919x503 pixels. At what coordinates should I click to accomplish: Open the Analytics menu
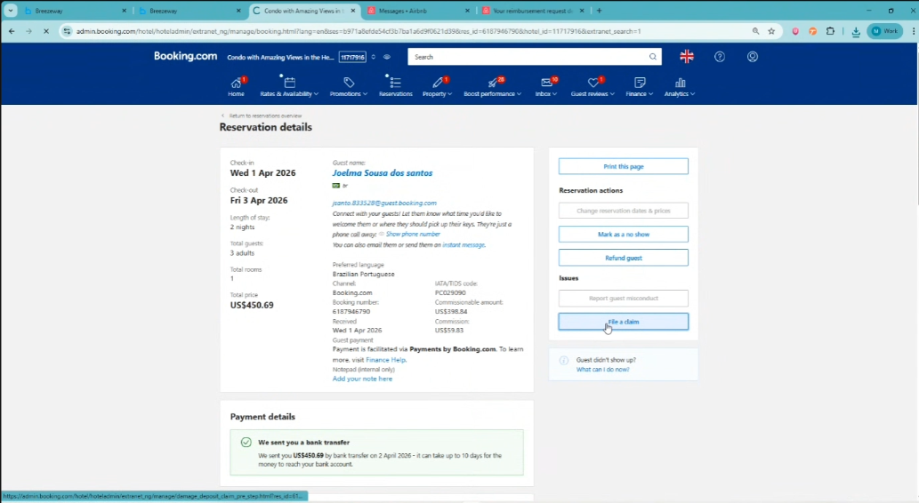coord(680,86)
